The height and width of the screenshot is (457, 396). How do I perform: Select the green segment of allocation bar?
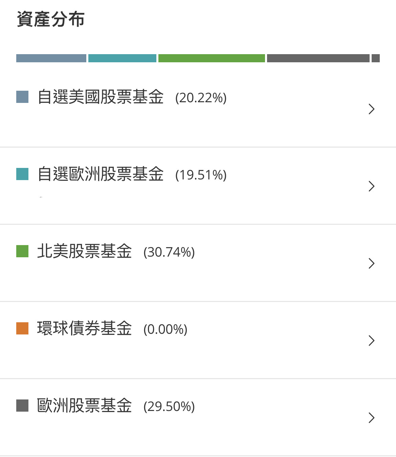(x=212, y=58)
